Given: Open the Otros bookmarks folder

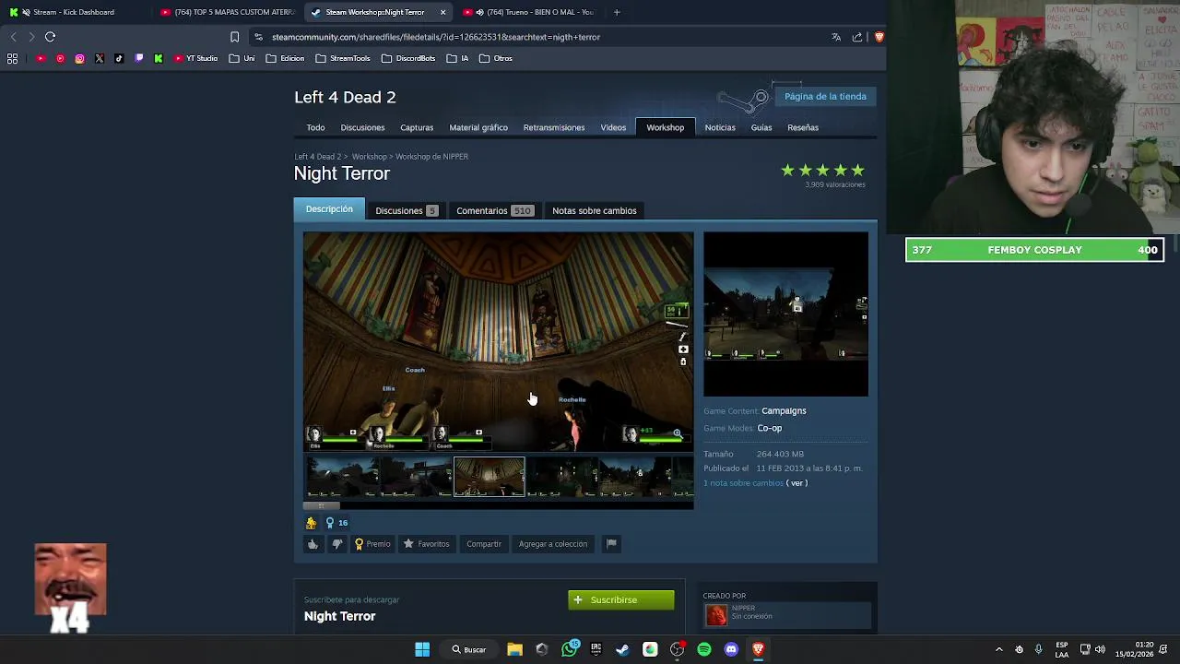Looking at the screenshot, I should click(496, 58).
